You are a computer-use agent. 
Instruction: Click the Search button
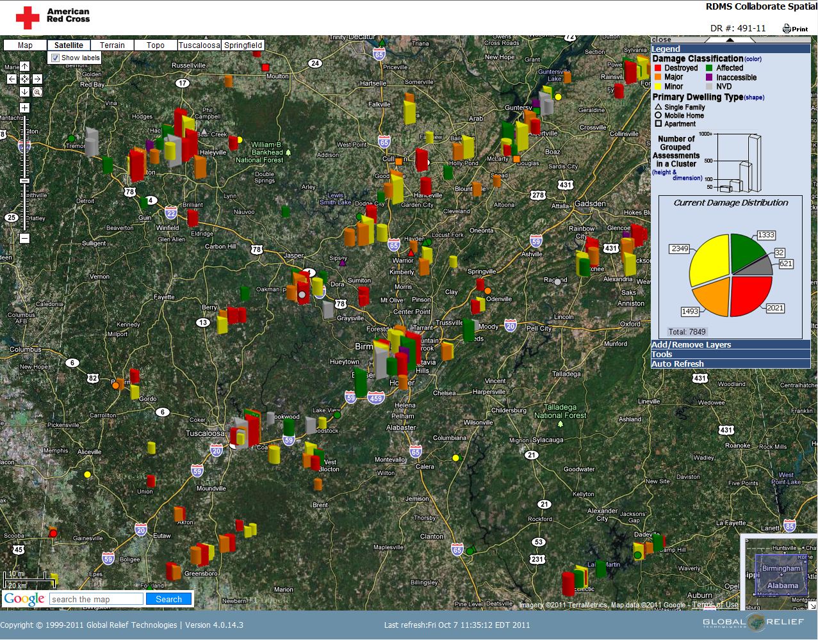(x=168, y=600)
